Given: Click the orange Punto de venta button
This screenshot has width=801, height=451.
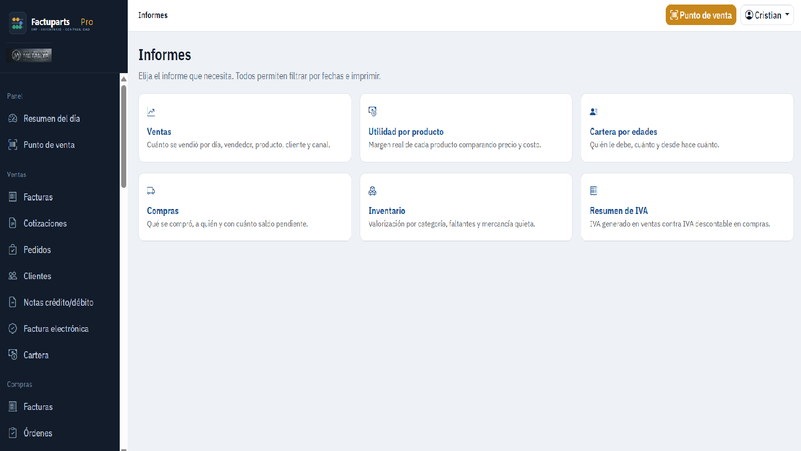Looking at the screenshot, I should pyautogui.click(x=701, y=15).
